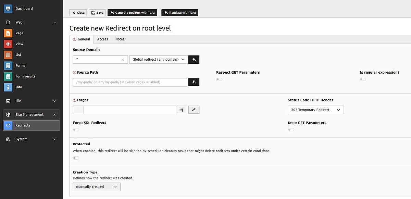The height and width of the screenshot is (199, 411).
Task: Enable Force SSL Redirect
Action: click(x=76, y=129)
